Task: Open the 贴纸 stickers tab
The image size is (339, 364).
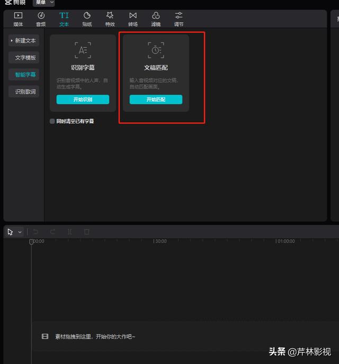Action: (x=87, y=19)
